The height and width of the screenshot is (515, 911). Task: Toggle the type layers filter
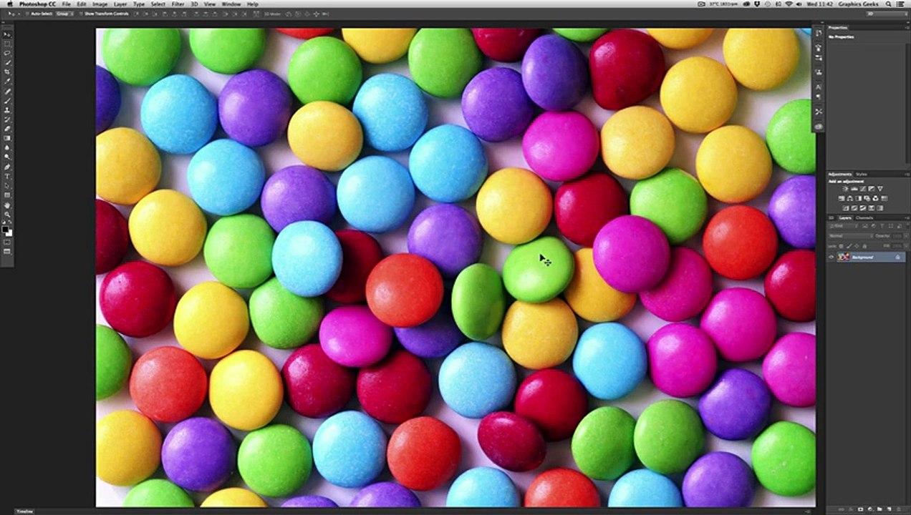[882, 226]
